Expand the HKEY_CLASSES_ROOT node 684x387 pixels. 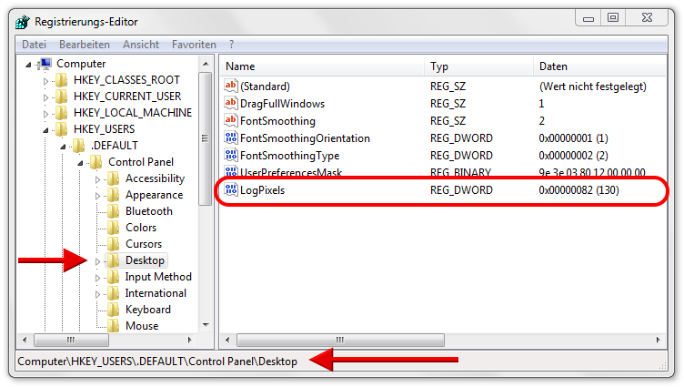(46, 80)
